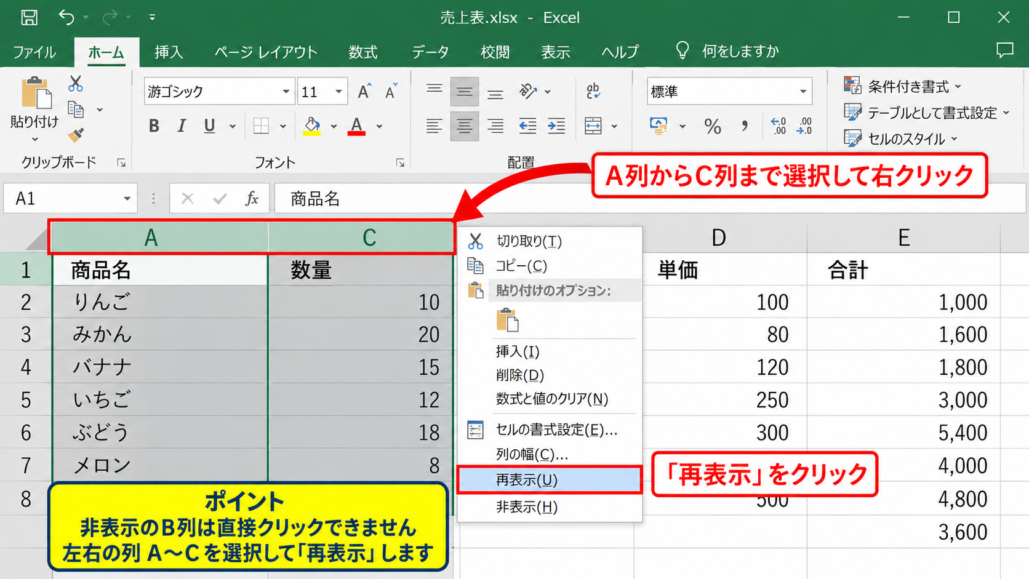Image resolution: width=1029 pixels, height=579 pixels.
Task: Click the Decrease Font Size icon
Action: (x=391, y=91)
